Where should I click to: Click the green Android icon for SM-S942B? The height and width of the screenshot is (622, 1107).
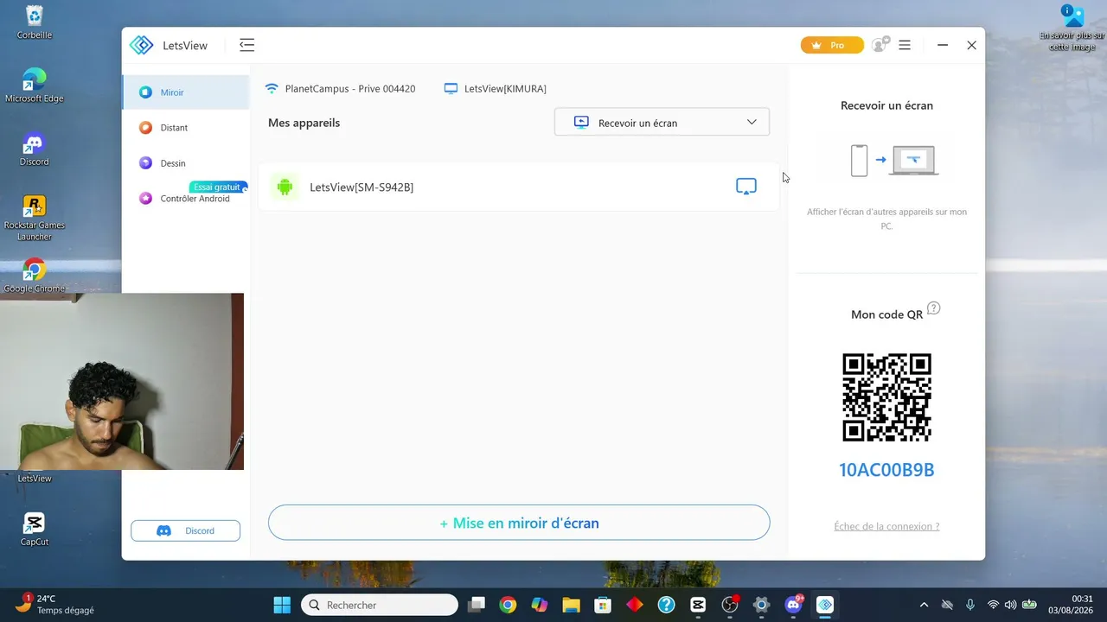click(x=285, y=187)
